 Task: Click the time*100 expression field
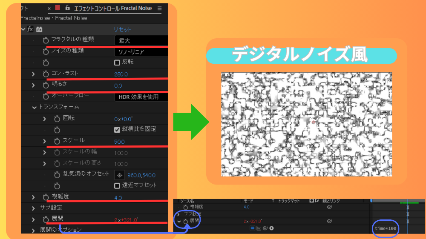386,229
